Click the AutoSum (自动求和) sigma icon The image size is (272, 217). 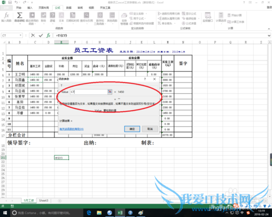pos(20,17)
